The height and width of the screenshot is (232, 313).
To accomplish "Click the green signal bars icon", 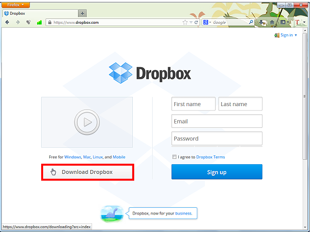I will (x=39, y=22).
